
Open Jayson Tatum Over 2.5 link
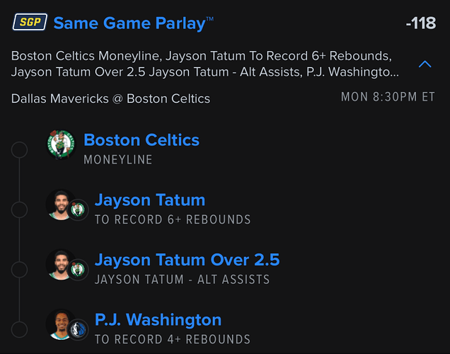coord(187,260)
